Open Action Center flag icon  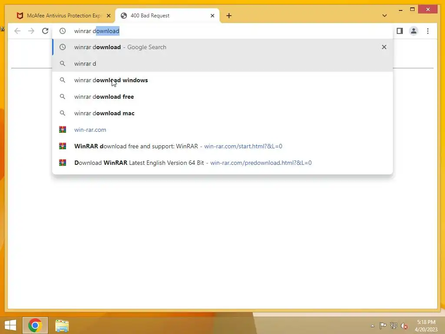[383, 325]
